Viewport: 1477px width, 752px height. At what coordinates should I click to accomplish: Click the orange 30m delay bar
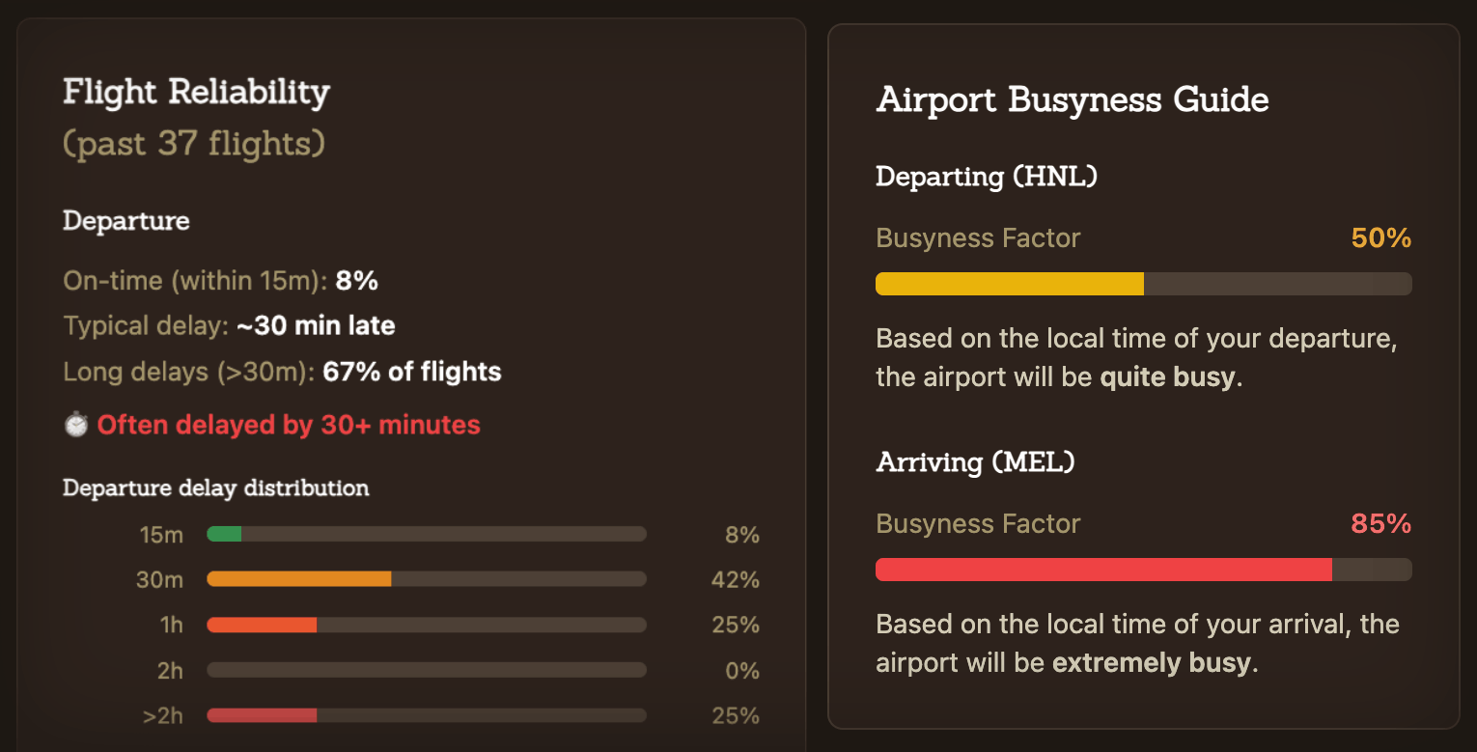[299, 578]
